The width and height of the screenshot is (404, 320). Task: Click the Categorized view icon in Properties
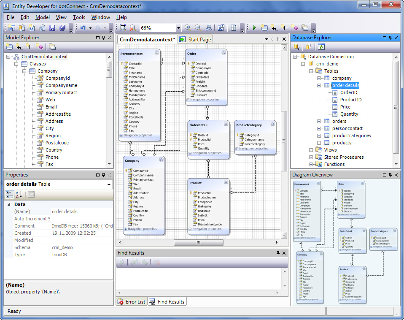coord(10,195)
